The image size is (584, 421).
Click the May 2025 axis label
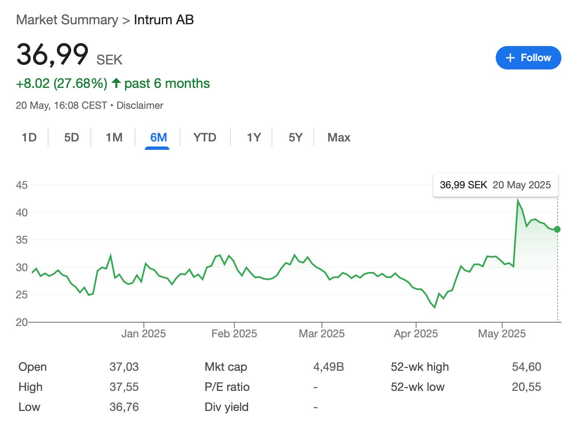click(502, 334)
